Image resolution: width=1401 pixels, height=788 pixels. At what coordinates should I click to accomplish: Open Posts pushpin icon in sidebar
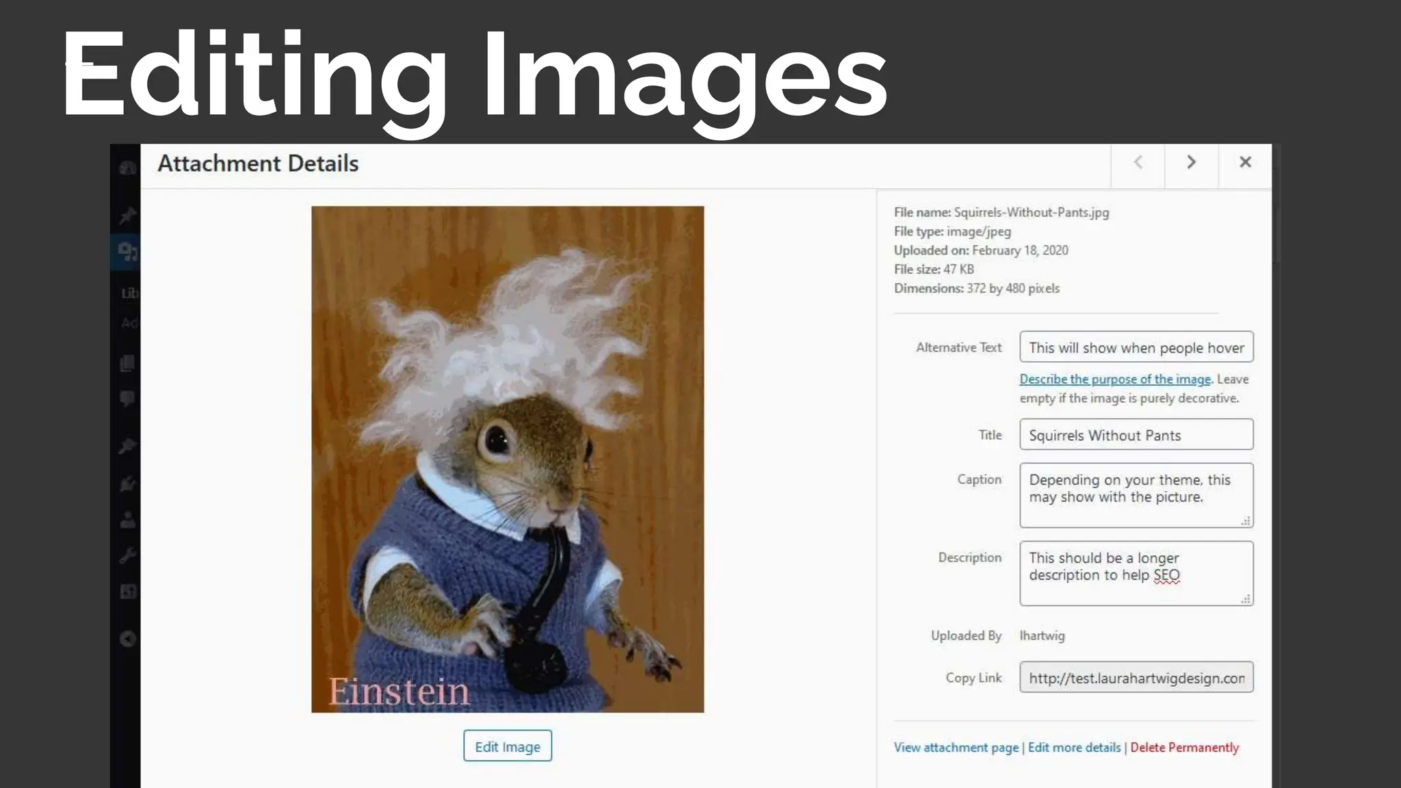pos(127,216)
